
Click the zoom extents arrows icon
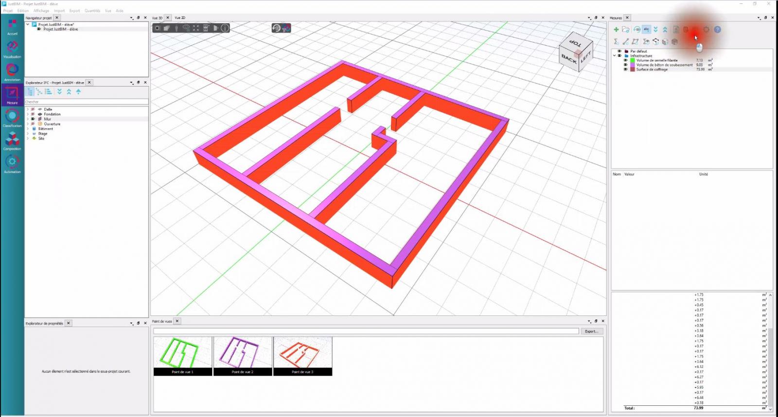[x=196, y=28]
